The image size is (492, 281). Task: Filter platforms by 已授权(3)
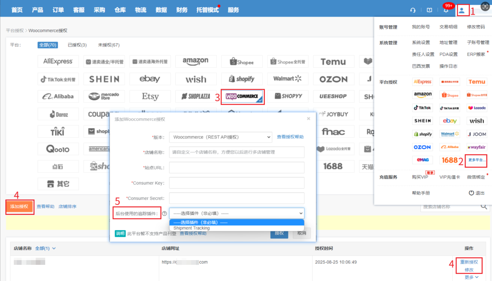pyautogui.click(x=77, y=45)
